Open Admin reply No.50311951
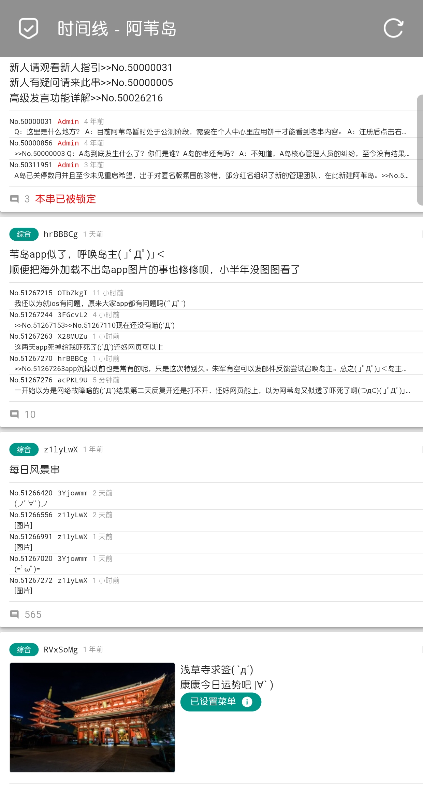This screenshot has width=423, height=789. pyautogui.click(x=211, y=171)
